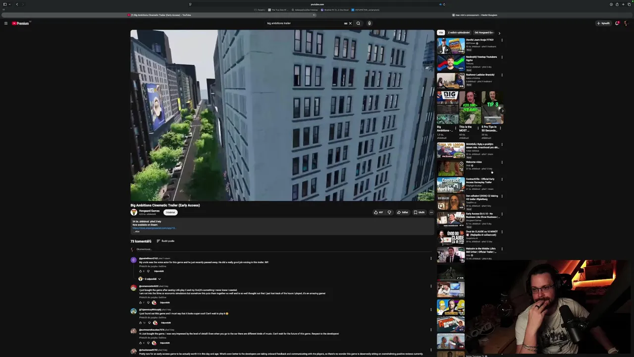This screenshot has height=357, width=634.
Task: Subscribe with the Odebírat button
Action: pyautogui.click(x=170, y=212)
